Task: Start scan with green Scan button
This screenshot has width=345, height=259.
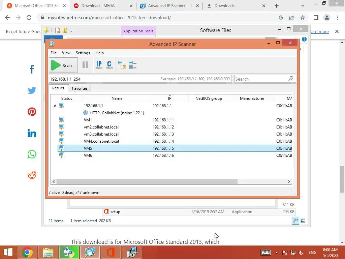Action: (x=63, y=65)
